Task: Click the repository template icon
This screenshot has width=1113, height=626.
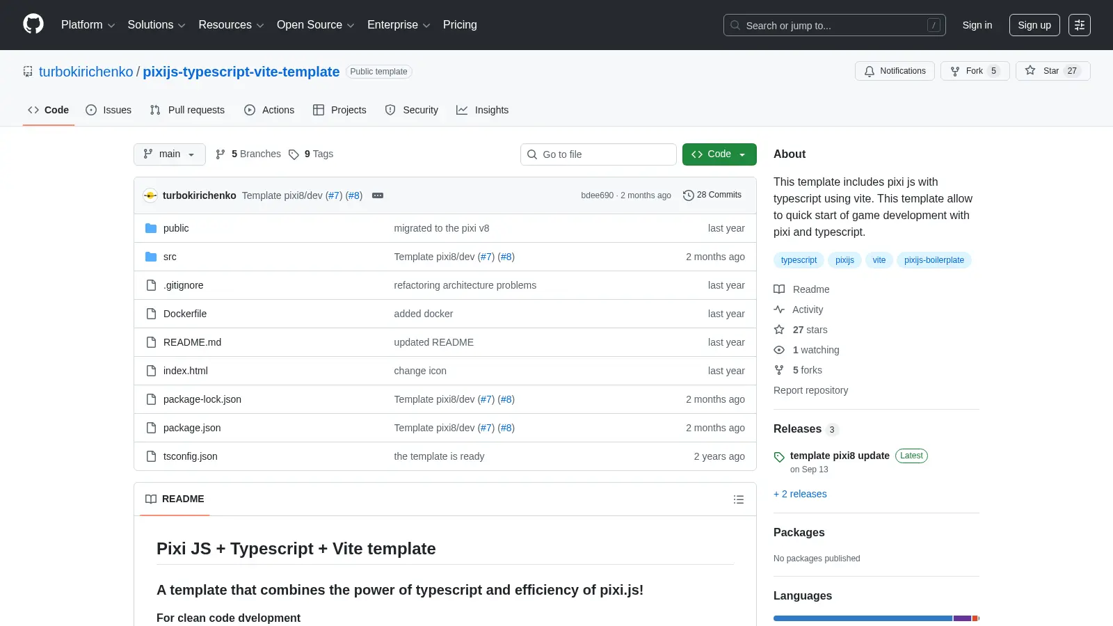Action: (28, 72)
